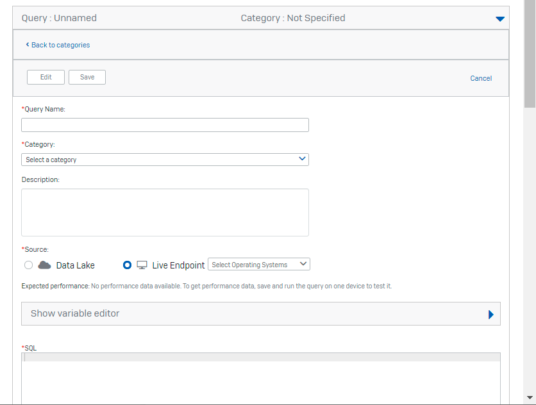This screenshot has width=536, height=405.
Task: Click inside the Query Name field
Action: tap(165, 124)
